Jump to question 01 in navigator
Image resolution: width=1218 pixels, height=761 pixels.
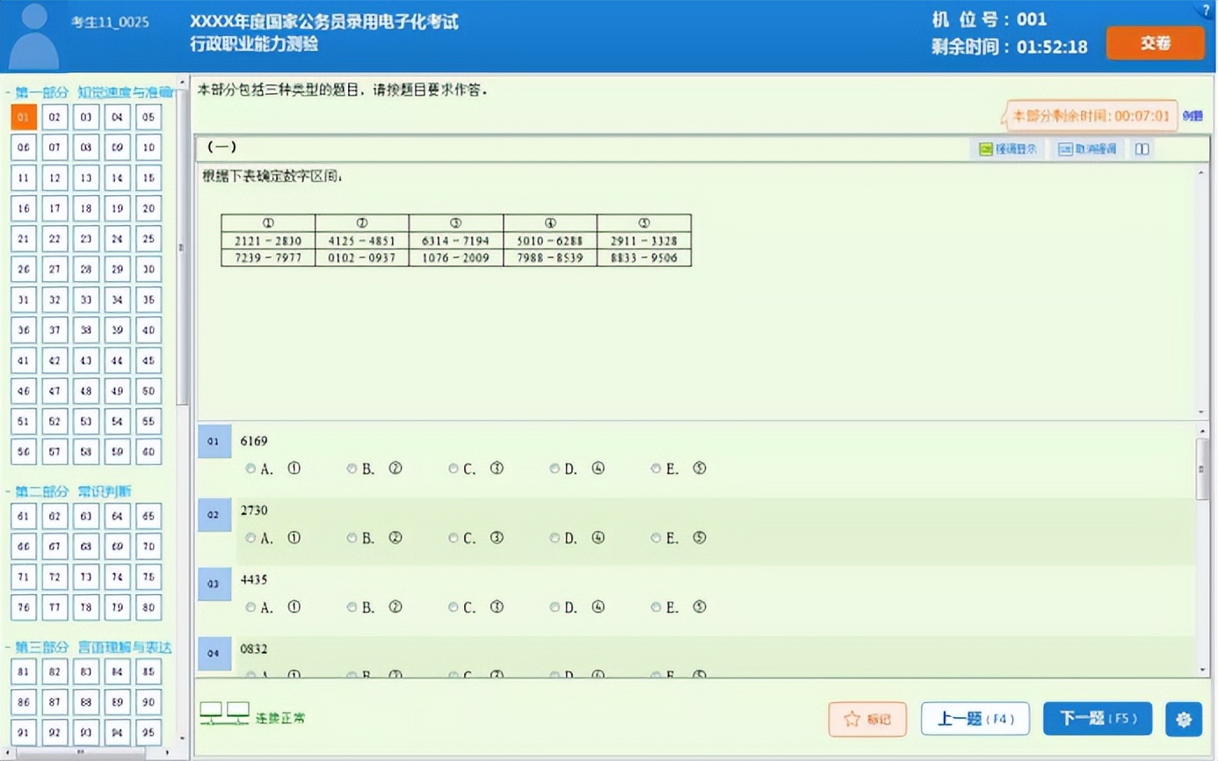pos(24,117)
